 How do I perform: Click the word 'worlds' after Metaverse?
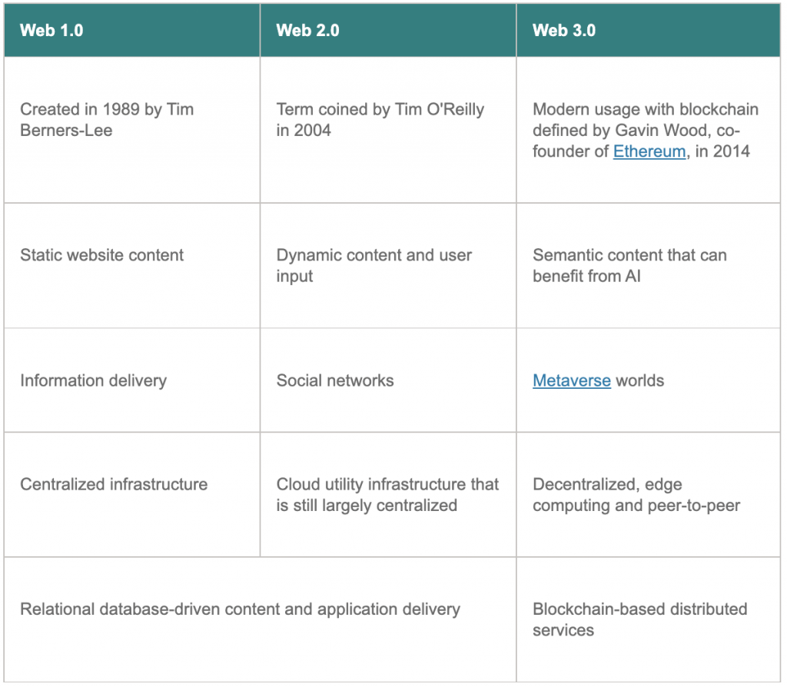point(640,380)
